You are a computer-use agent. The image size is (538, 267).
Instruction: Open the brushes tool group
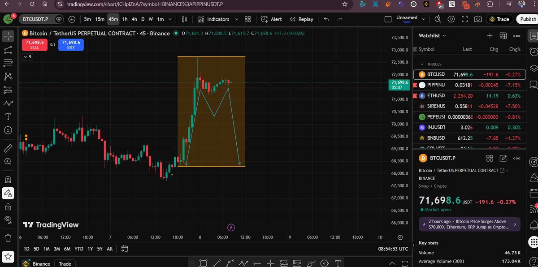[x=8, y=103]
